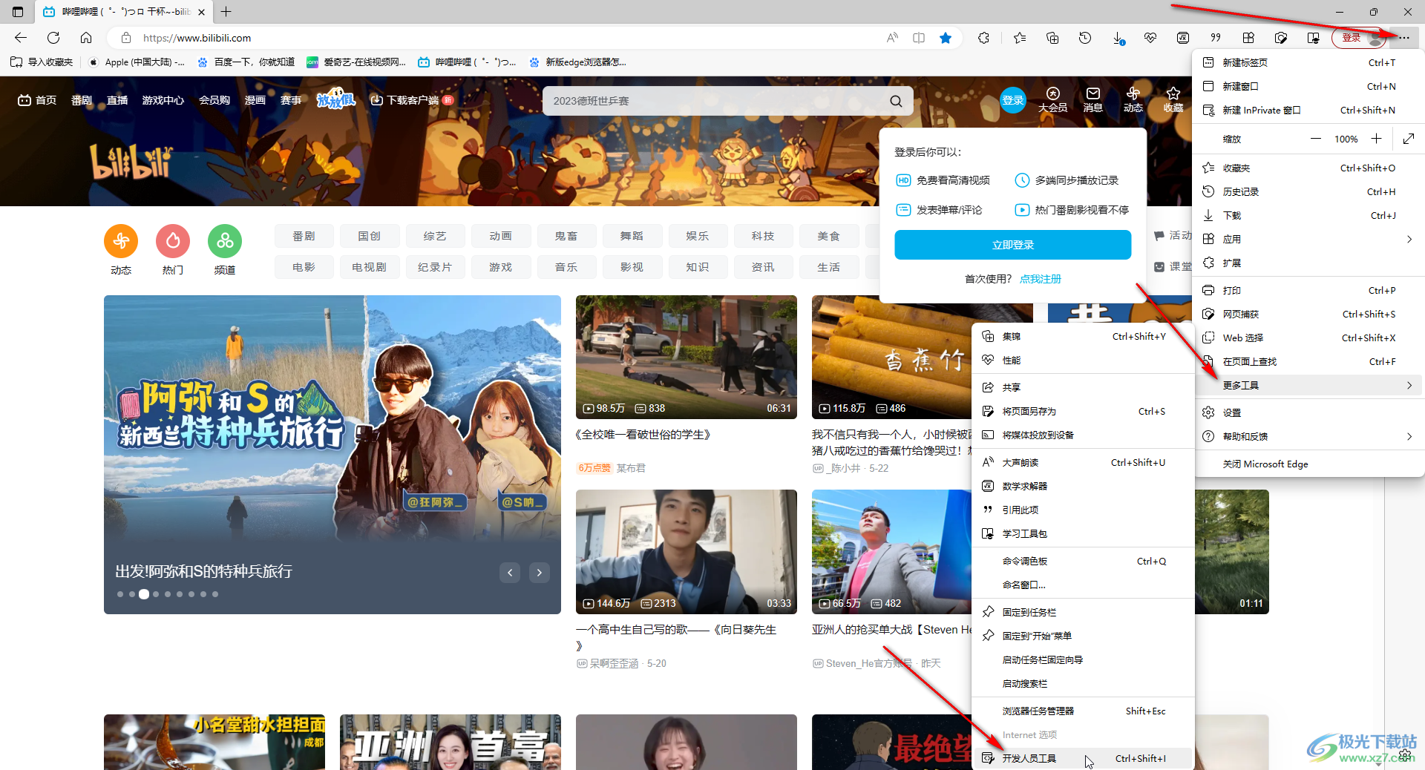
Task: Decrease zoom with the minus button
Action: pyautogui.click(x=1315, y=139)
